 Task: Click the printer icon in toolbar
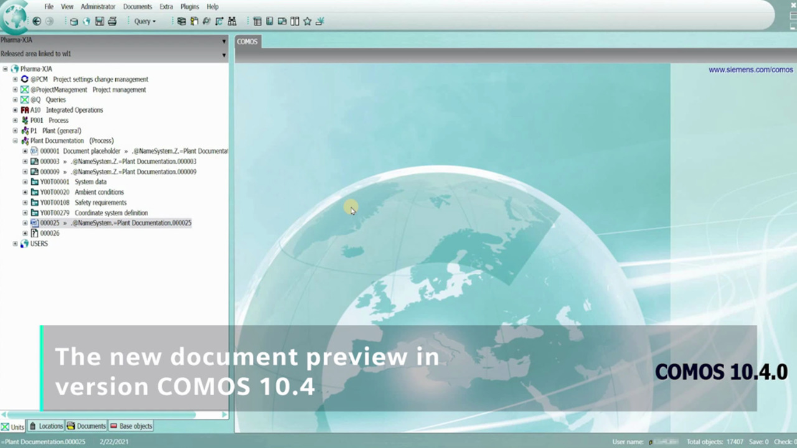click(112, 21)
